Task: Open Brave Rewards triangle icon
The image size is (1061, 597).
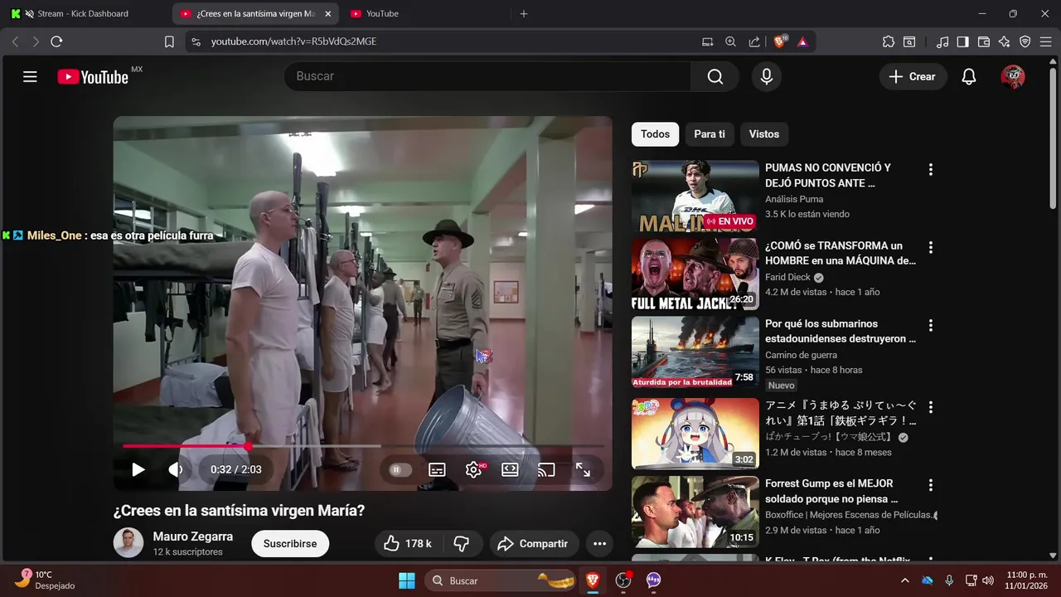Action: (x=802, y=41)
